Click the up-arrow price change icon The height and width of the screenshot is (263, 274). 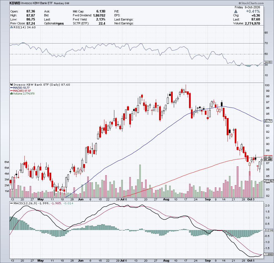click(236, 11)
